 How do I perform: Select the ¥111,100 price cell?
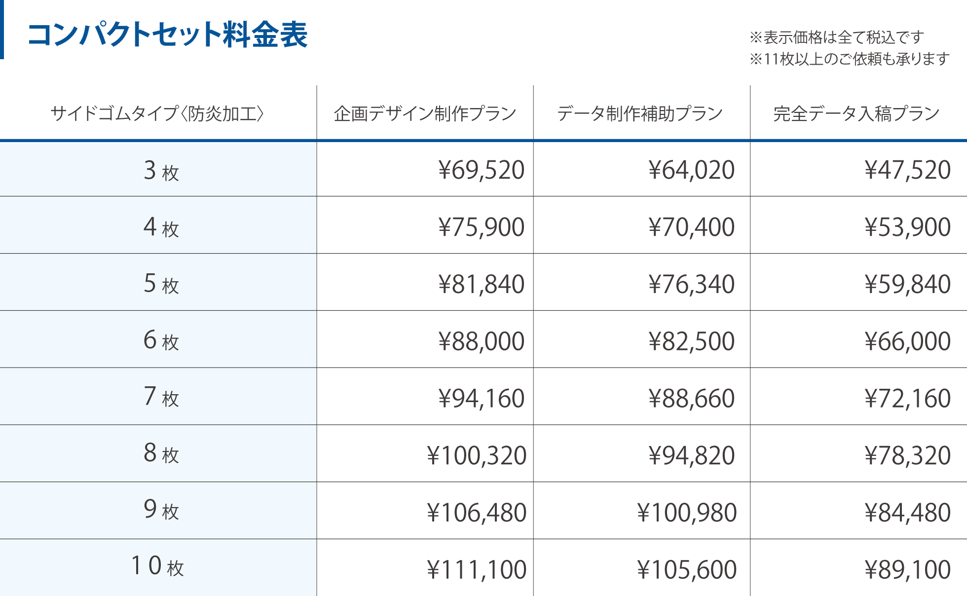[x=476, y=570]
